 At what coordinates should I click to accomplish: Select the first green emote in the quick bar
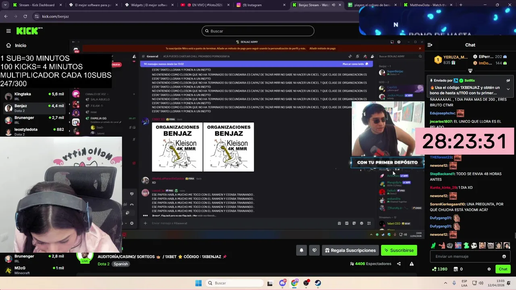tap(433, 245)
